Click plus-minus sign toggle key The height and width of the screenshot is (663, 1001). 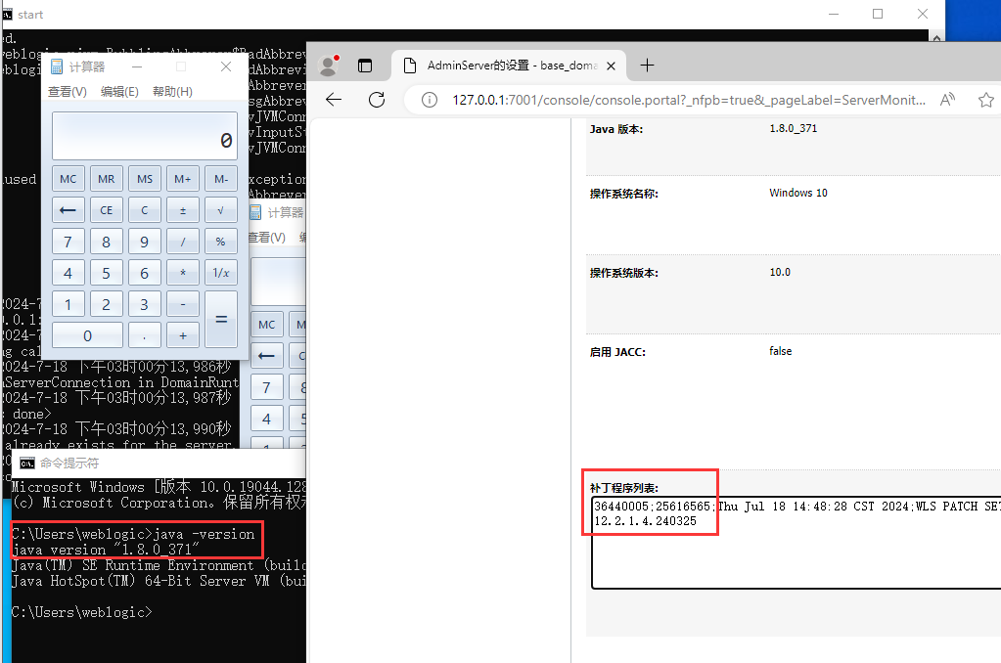pyautogui.click(x=183, y=210)
